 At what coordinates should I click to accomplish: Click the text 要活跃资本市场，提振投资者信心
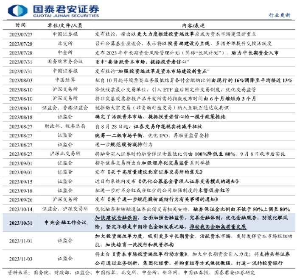(x=147, y=62)
